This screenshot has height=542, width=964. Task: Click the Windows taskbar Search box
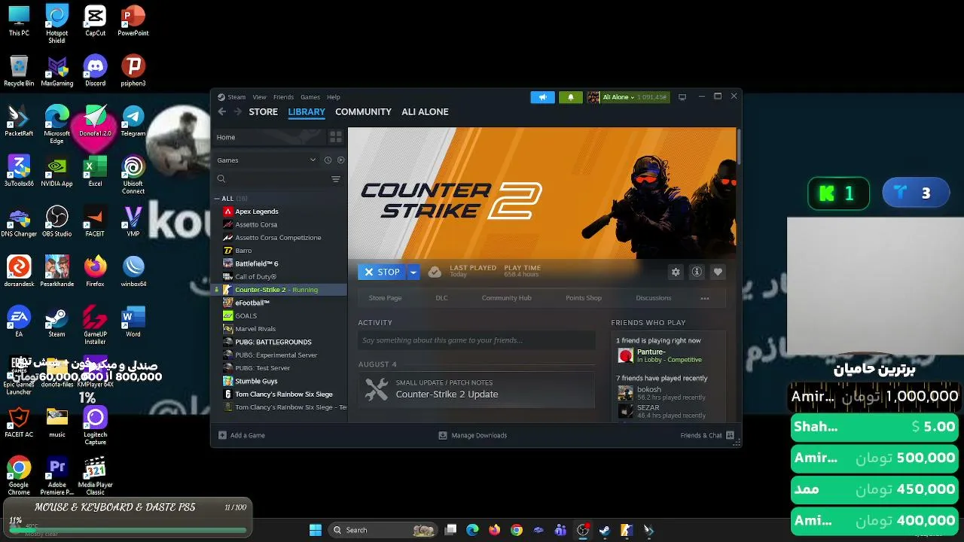(x=383, y=530)
